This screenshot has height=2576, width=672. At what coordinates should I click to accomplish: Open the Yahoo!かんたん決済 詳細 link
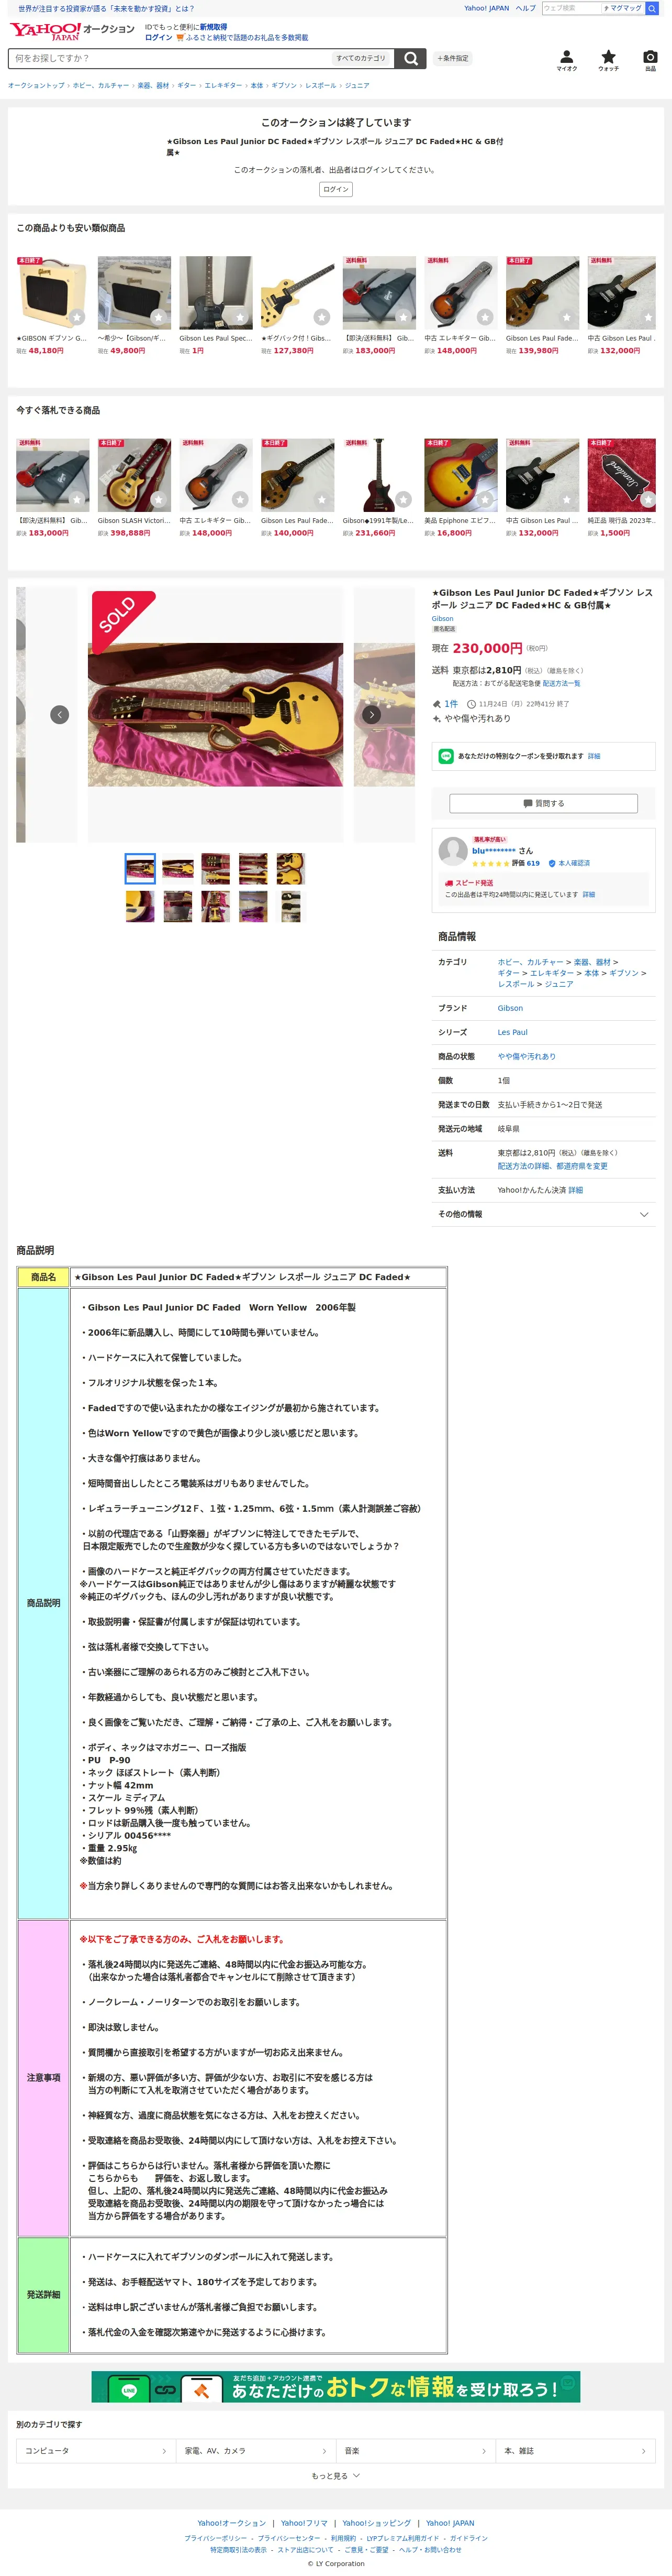click(575, 1190)
